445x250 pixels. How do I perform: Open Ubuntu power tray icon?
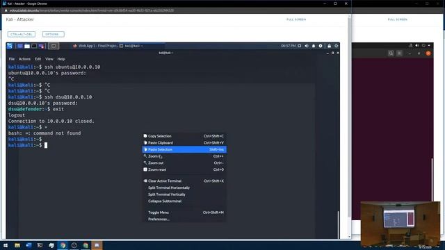tap(423, 45)
